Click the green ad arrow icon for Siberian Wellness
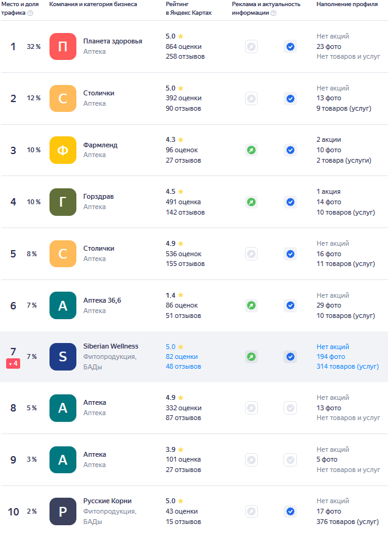Image resolution: width=388 pixels, height=535 pixels. point(251,357)
